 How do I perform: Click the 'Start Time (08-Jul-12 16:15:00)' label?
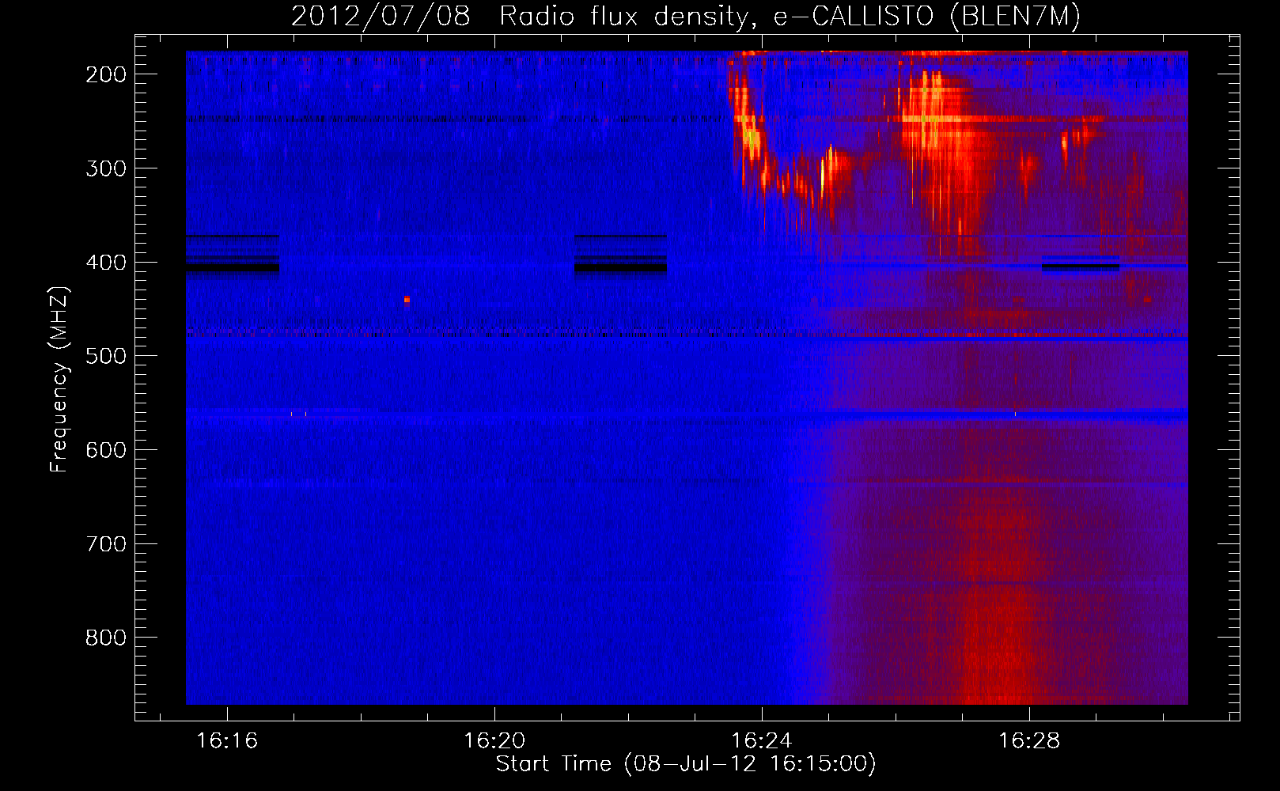[686, 764]
